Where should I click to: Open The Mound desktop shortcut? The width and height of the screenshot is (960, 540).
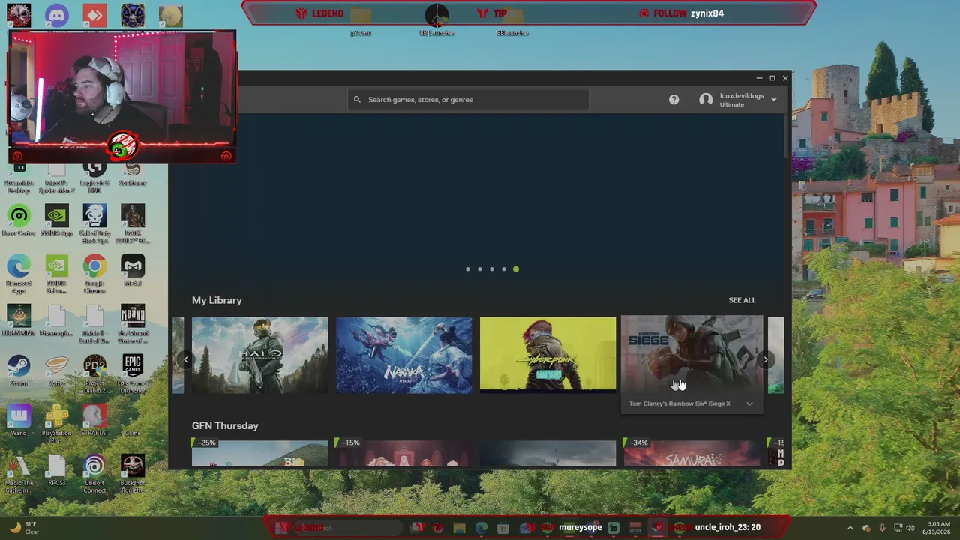click(133, 323)
